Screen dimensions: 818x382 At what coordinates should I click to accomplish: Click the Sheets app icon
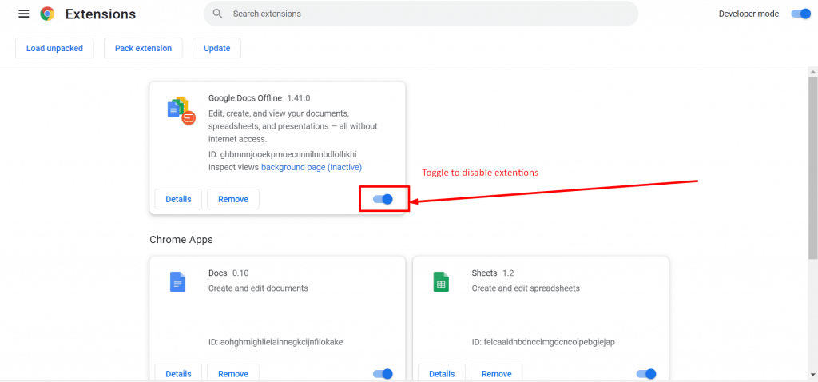click(441, 282)
